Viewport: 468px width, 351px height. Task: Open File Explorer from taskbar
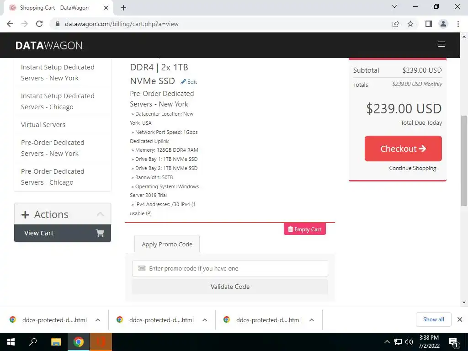point(56,342)
